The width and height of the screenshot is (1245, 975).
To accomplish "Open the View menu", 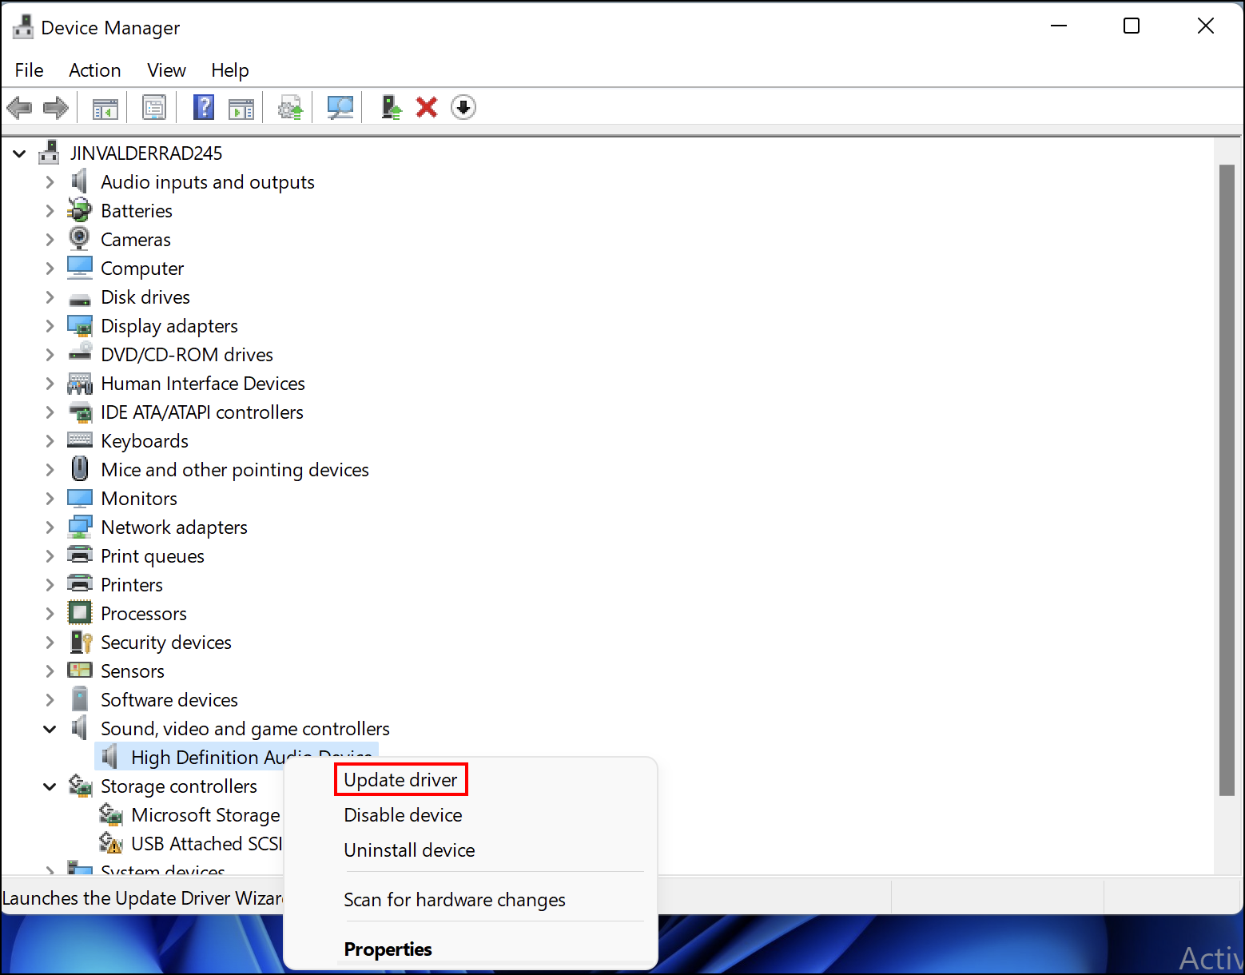I will (x=166, y=70).
